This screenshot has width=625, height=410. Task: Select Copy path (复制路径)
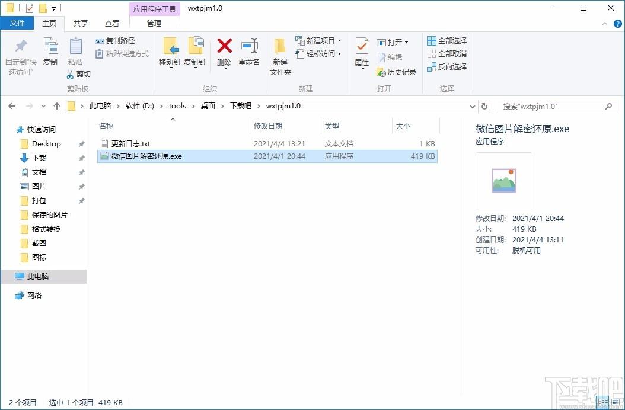[x=115, y=41]
